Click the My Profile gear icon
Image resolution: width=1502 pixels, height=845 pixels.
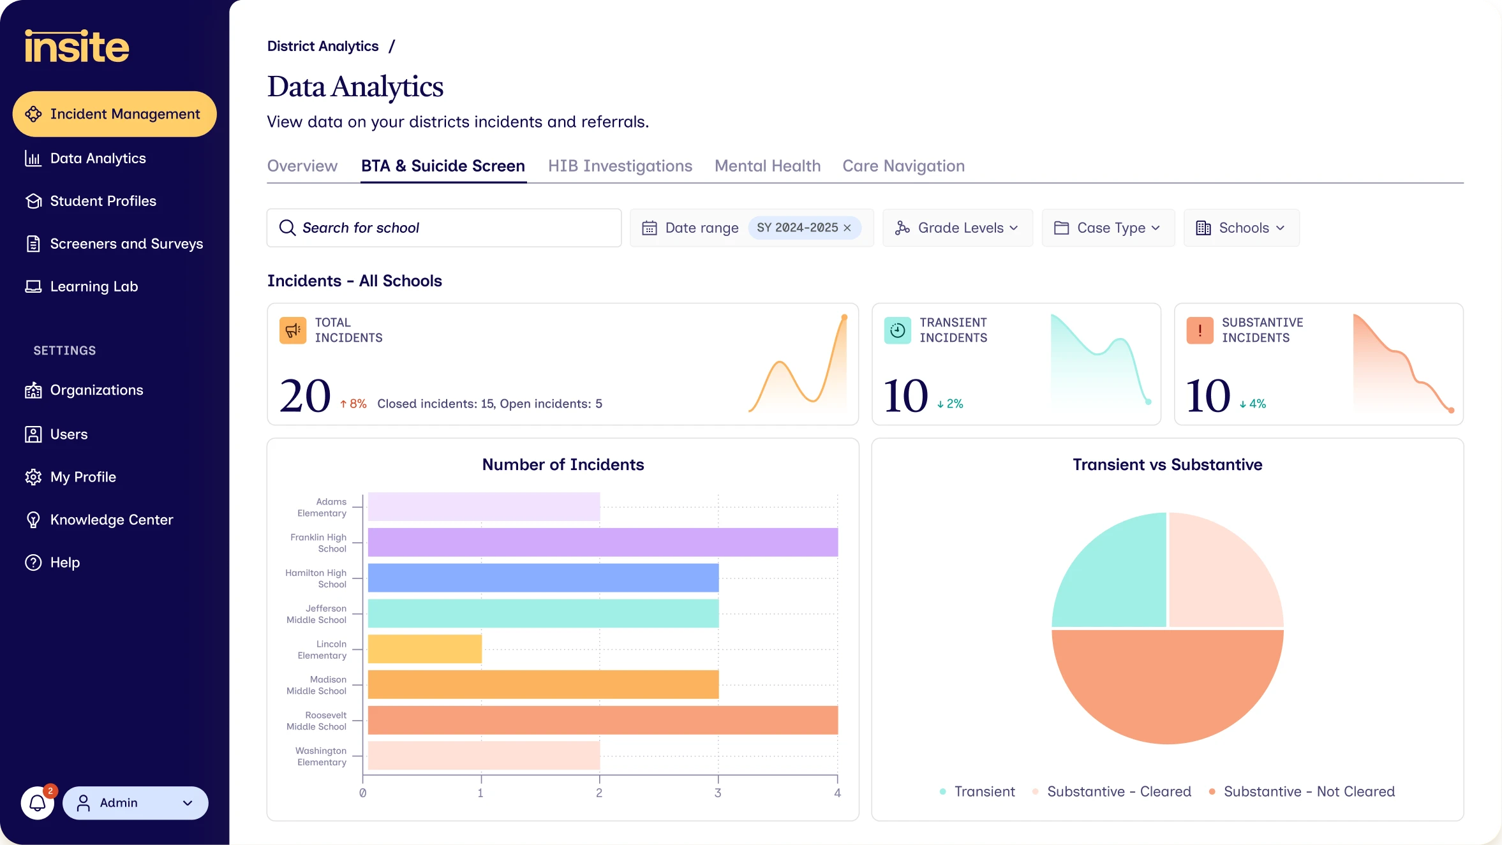pyautogui.click(x=33, y=477)
